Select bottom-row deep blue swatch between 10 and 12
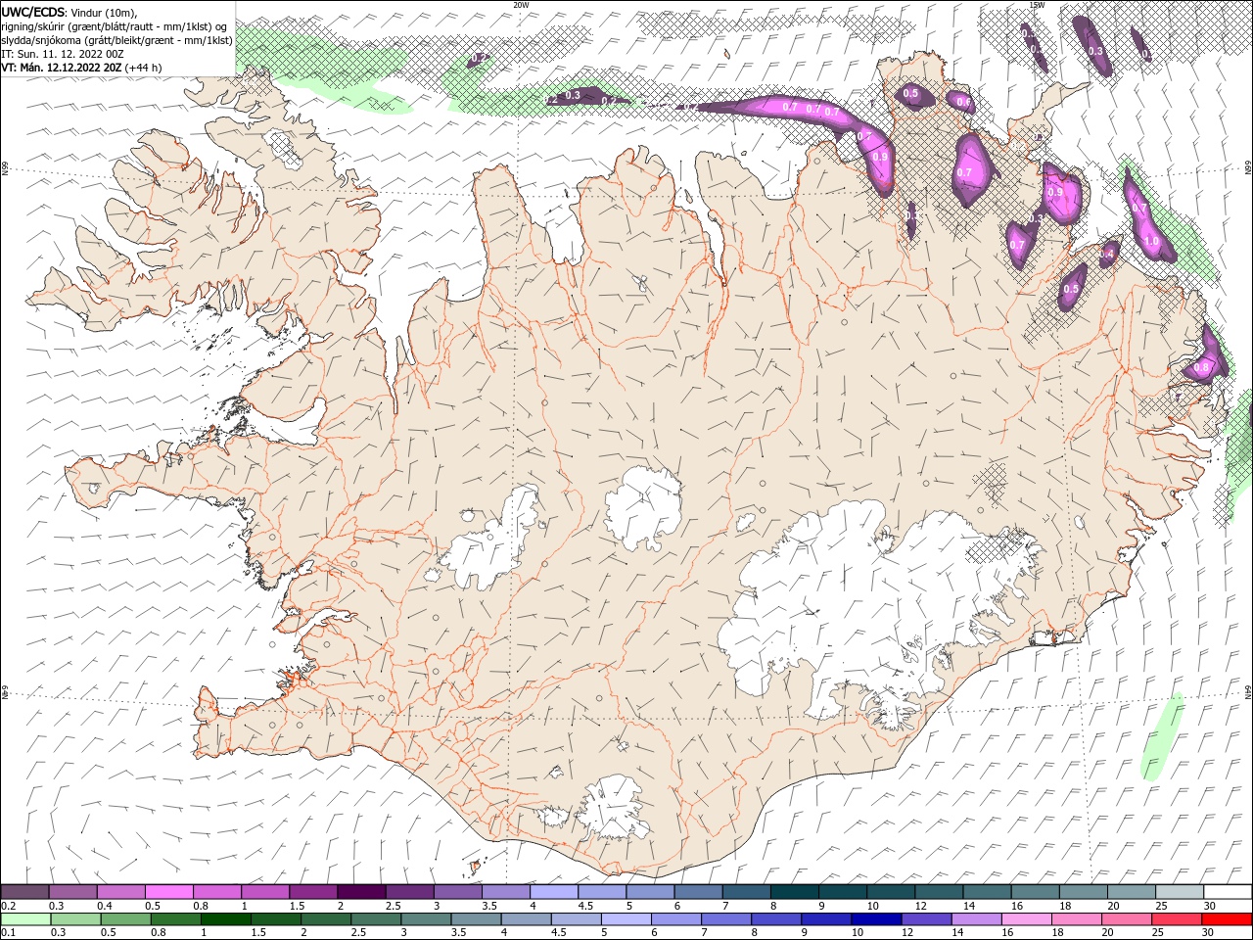Viewport: 1253px width, 940px height. click(x=876, y=919)
